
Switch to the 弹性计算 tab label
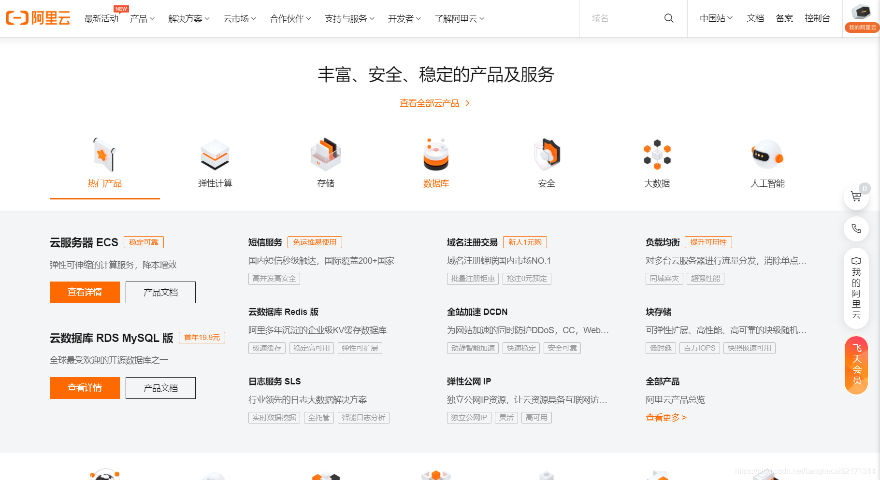pyautogui.click(x=215, y=184)
